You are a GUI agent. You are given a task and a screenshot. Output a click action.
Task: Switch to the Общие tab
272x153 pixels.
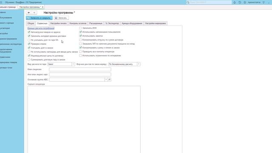(x=31, y=23)
